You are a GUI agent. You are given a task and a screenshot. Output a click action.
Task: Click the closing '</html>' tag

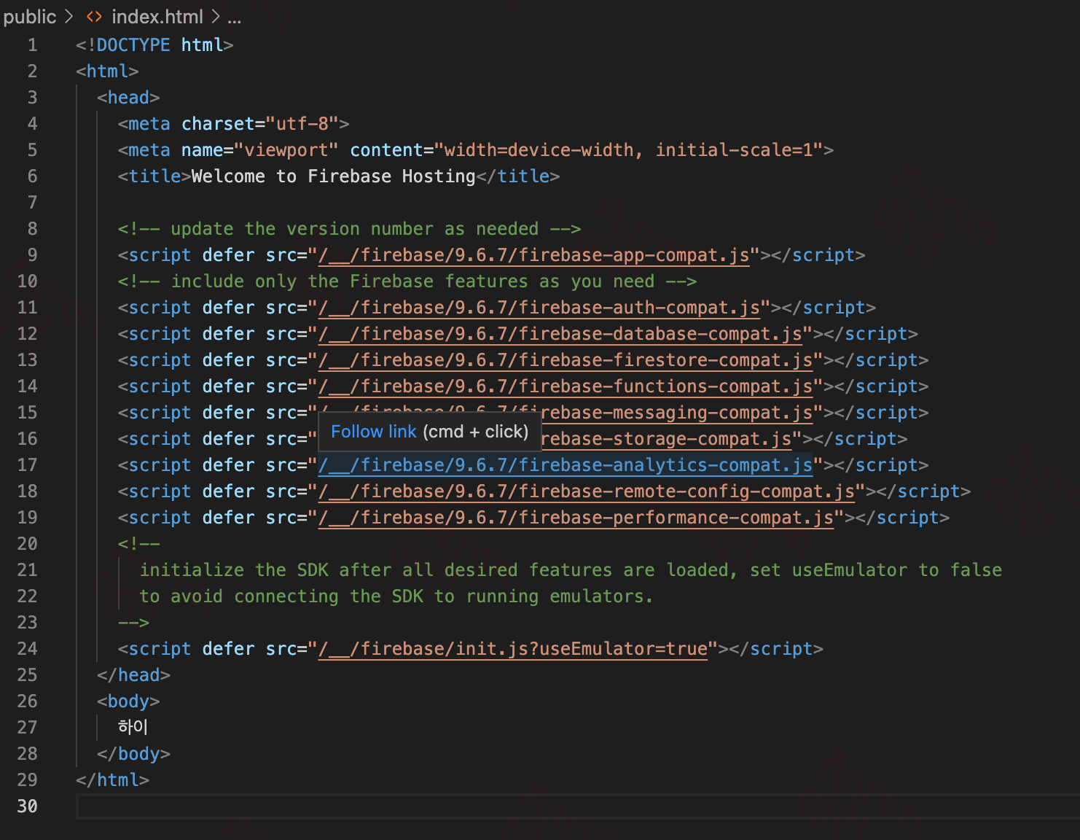click(x=112, y=780)
